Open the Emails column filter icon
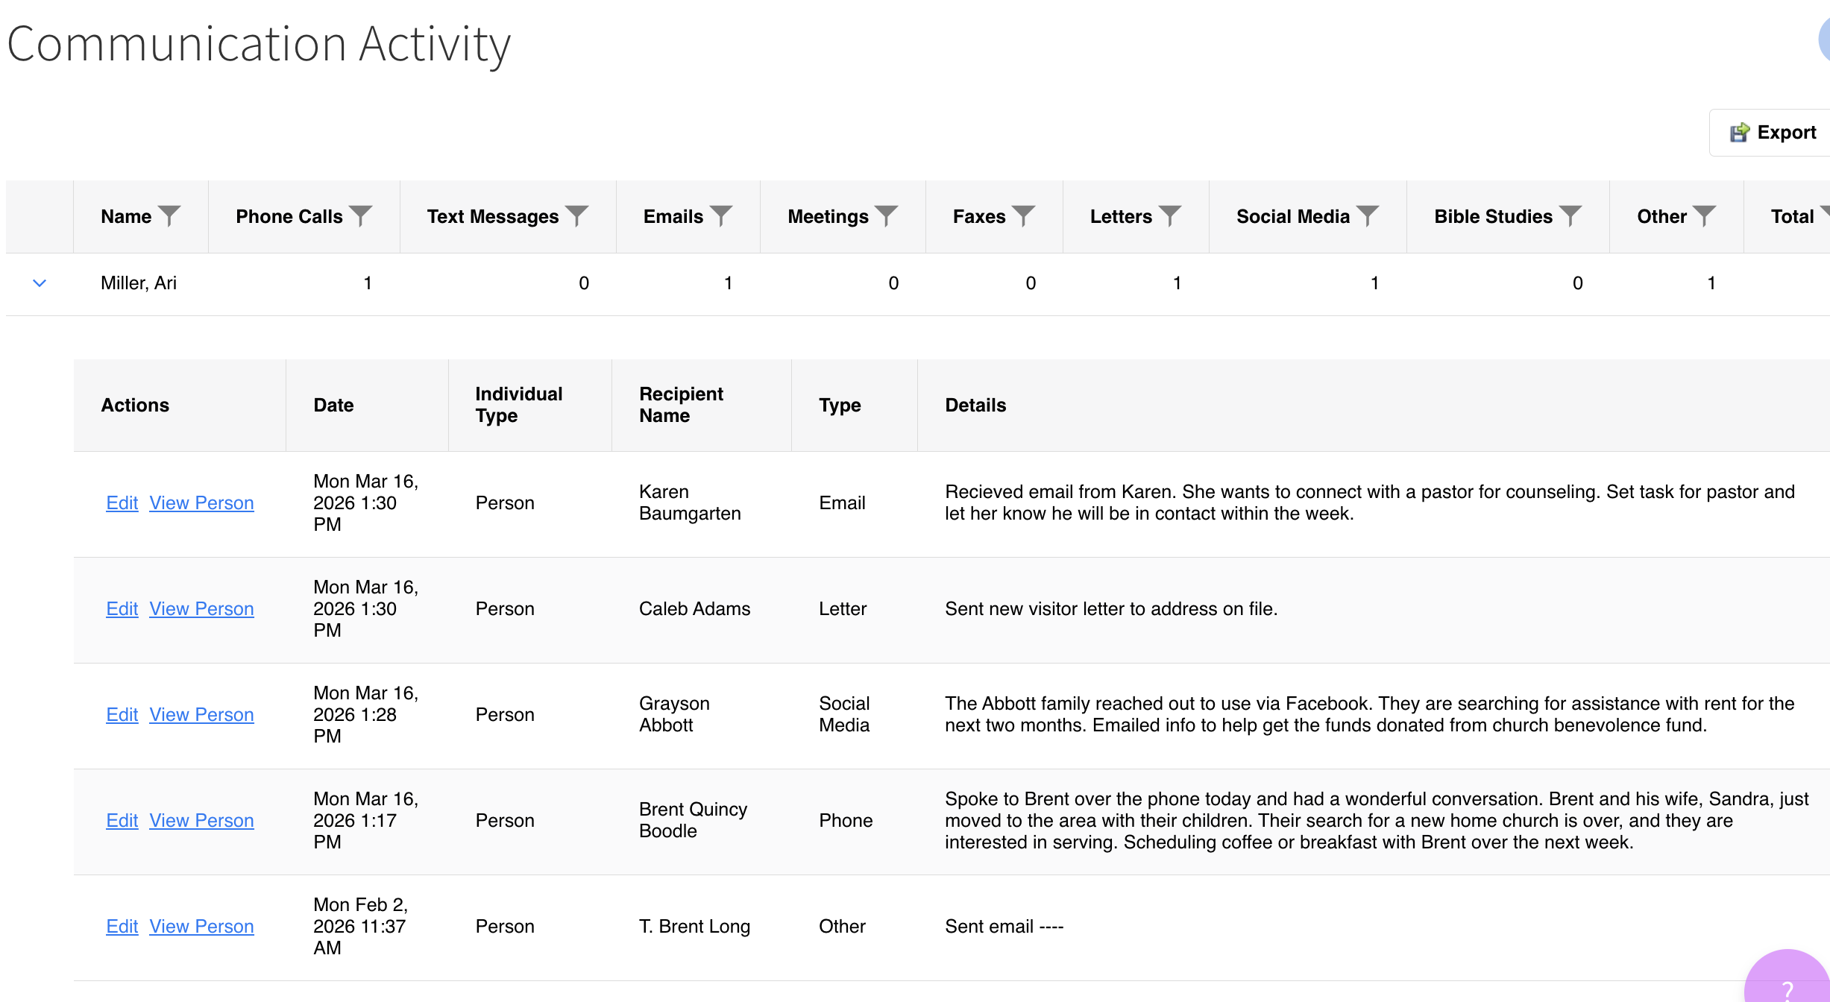This screenshot has height=1002, width=1830. (x=721, y=216)
